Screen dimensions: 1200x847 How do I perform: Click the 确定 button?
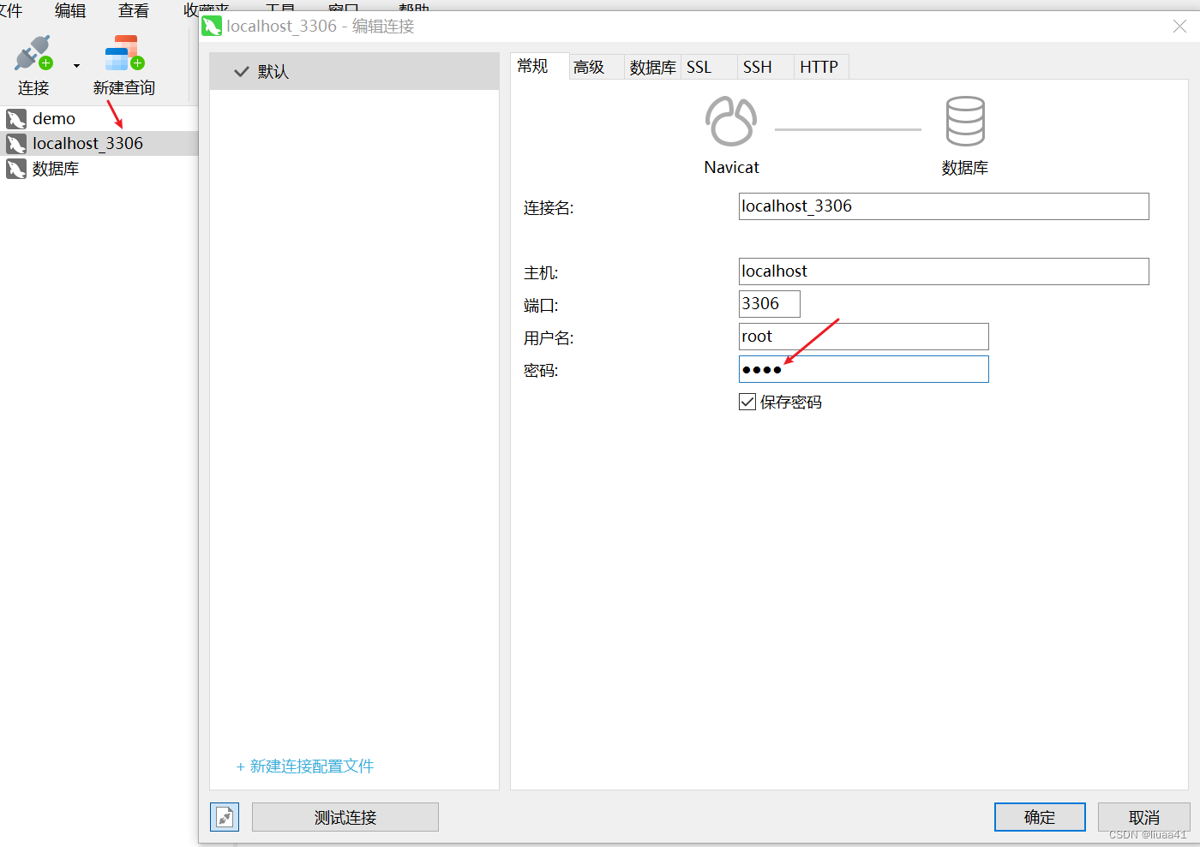[1040, 817]
